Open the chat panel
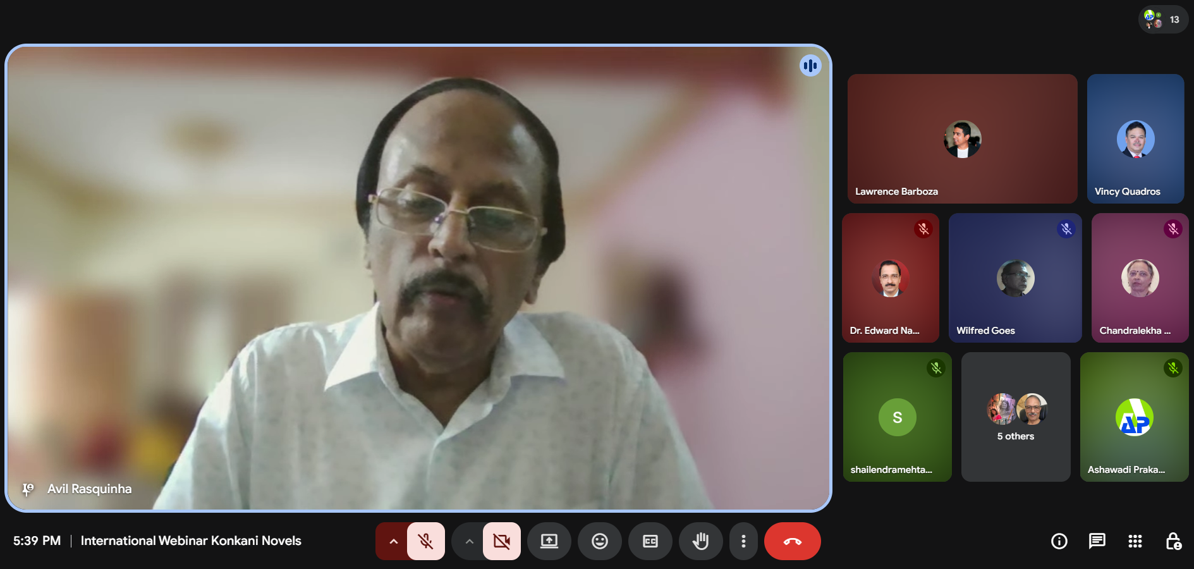1194x569 pixels. coord(1097,541)
